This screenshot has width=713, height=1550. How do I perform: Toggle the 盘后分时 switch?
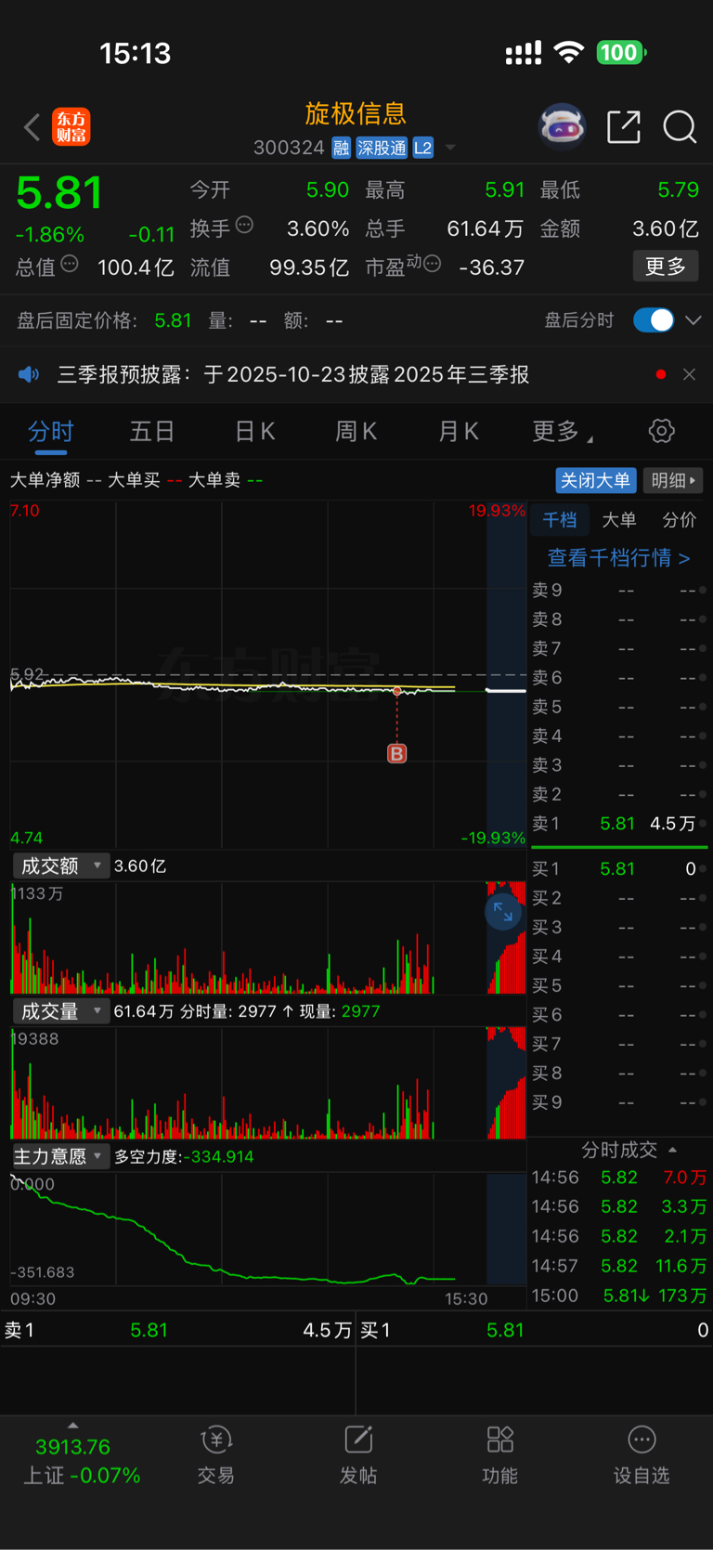[654, 320]
